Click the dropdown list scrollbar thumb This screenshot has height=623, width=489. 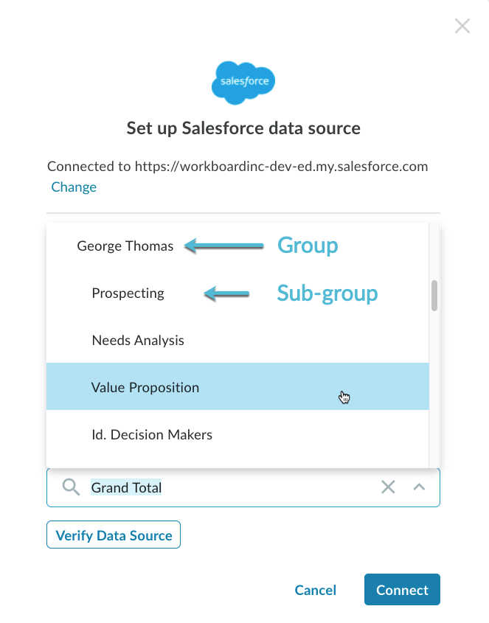click(x=434, y=296)
